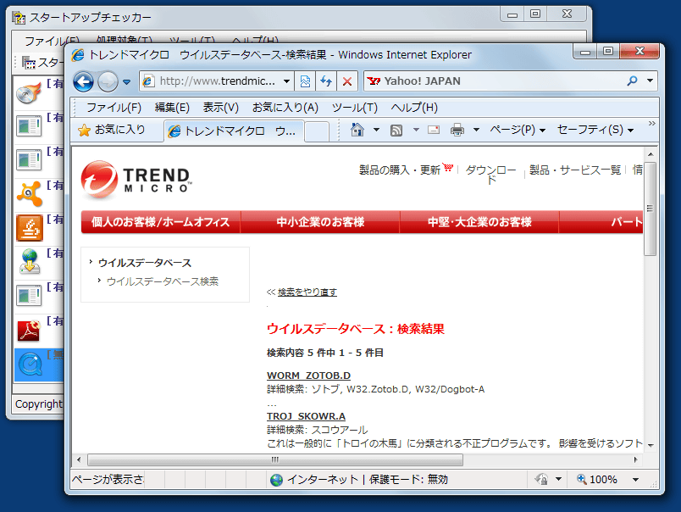Expand the zoom level dropdown arrow
Screen dimensions: 681x512
pos(635,480)
